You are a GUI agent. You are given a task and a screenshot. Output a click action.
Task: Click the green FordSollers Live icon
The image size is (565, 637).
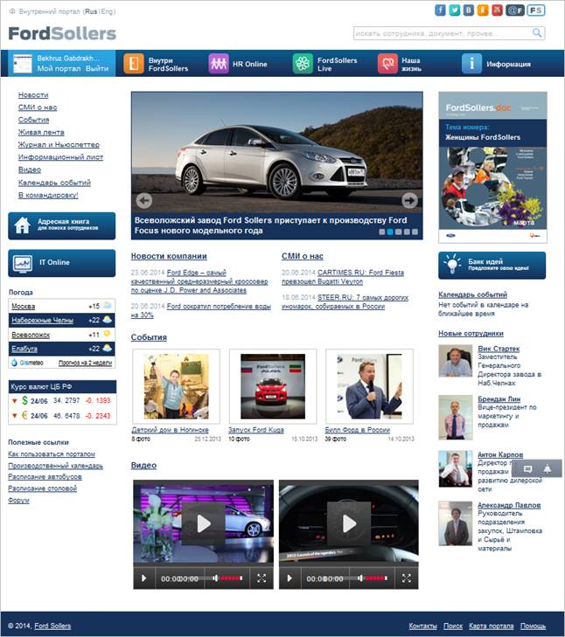tap(303, 64)
